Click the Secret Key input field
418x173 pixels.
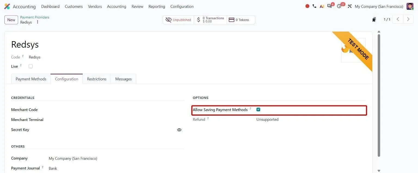pos(112,130)
